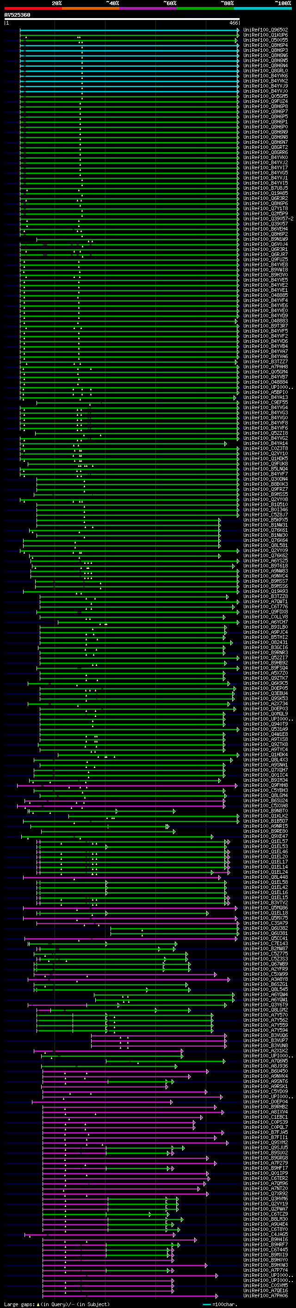
Task: Open hit UniRef100_Q8L581
Action: (265, 545)
